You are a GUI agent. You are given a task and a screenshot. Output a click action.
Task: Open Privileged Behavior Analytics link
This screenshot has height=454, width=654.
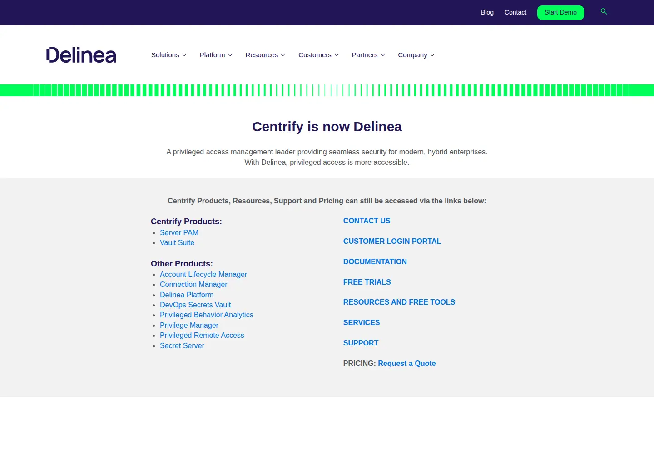click(x=207, y=315)
